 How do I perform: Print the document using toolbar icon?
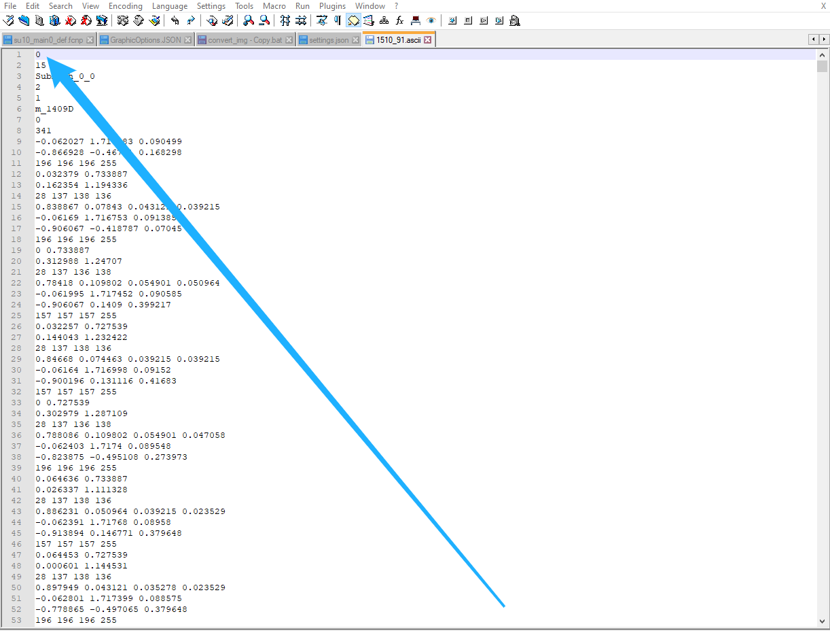(x=102, y=20)
